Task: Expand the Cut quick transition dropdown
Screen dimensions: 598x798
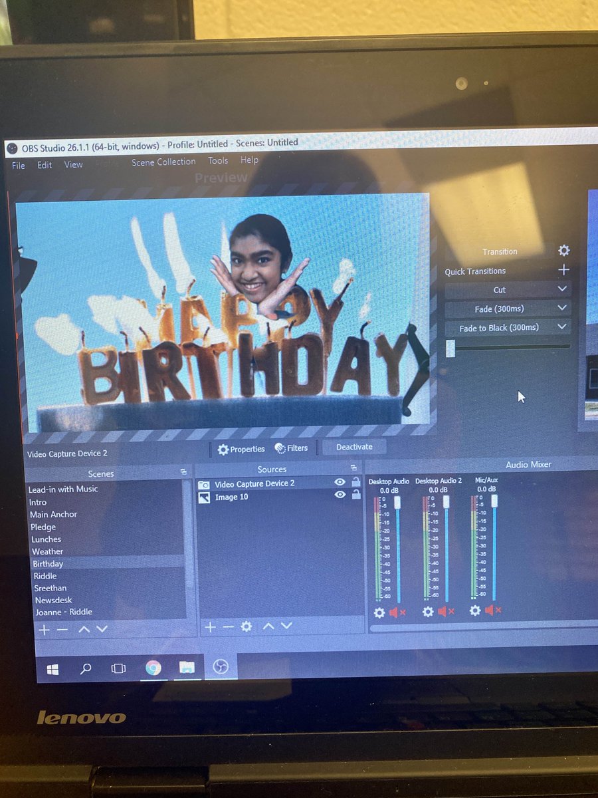Action: 563,289
